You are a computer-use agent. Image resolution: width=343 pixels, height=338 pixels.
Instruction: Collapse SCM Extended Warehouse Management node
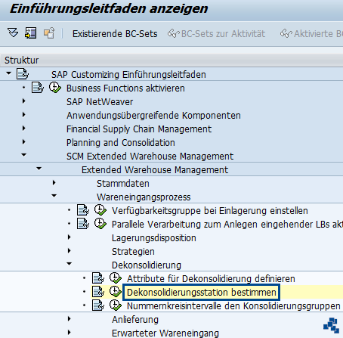pyautogui.click(x=24, y=155)
